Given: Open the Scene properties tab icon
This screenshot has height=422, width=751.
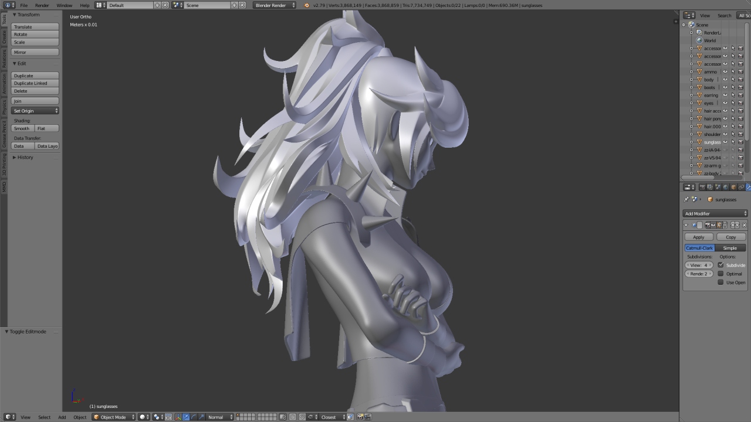Looking at the screenshot, I should (718, 187).
